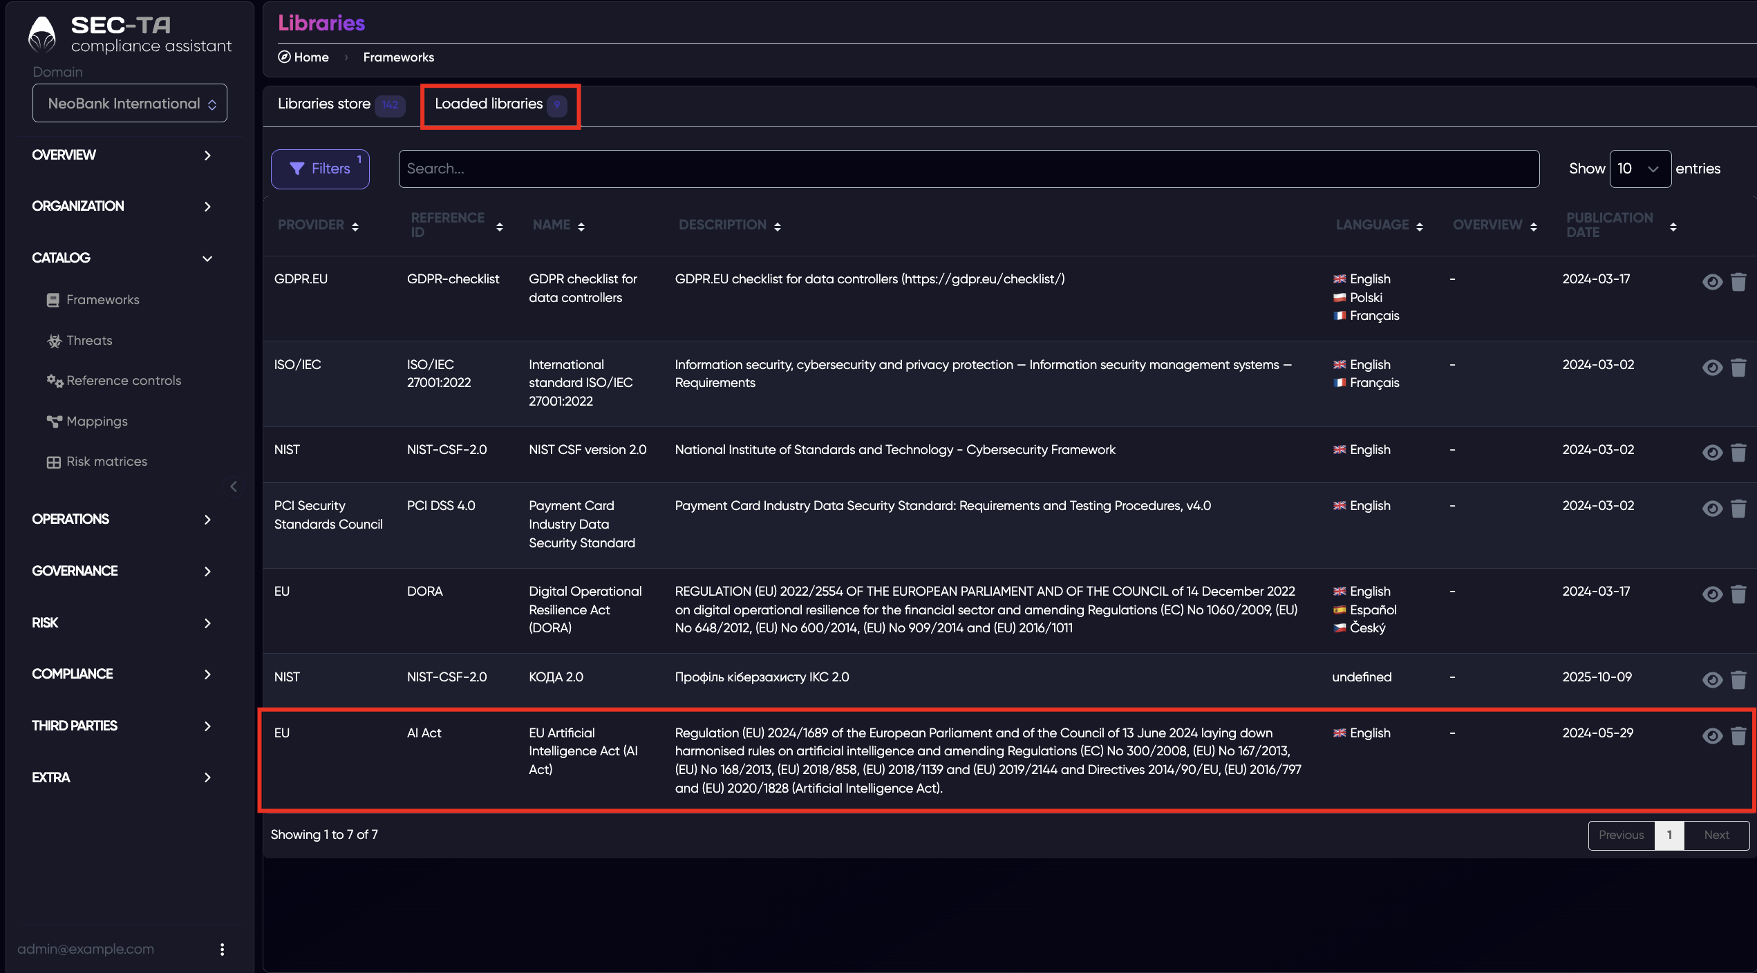Sort the table by Description column
The height and width of the screenshot is (973, 1757).
coord(730,225)
